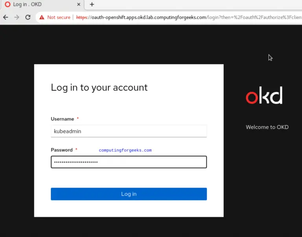Screen dimensions: 302x237
Task: Click the Not secure label
Action: point(59,17)
